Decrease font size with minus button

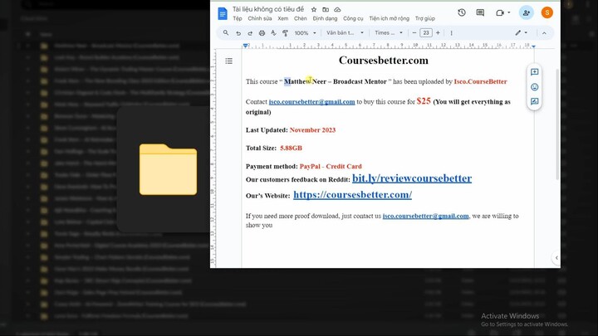click(414, 32)
